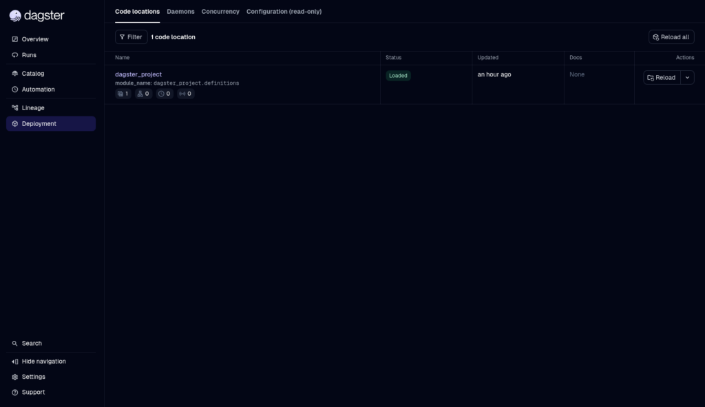Expand the dropdown arrow beside Reload
The image size is (705, 407).
pos(687,77)
